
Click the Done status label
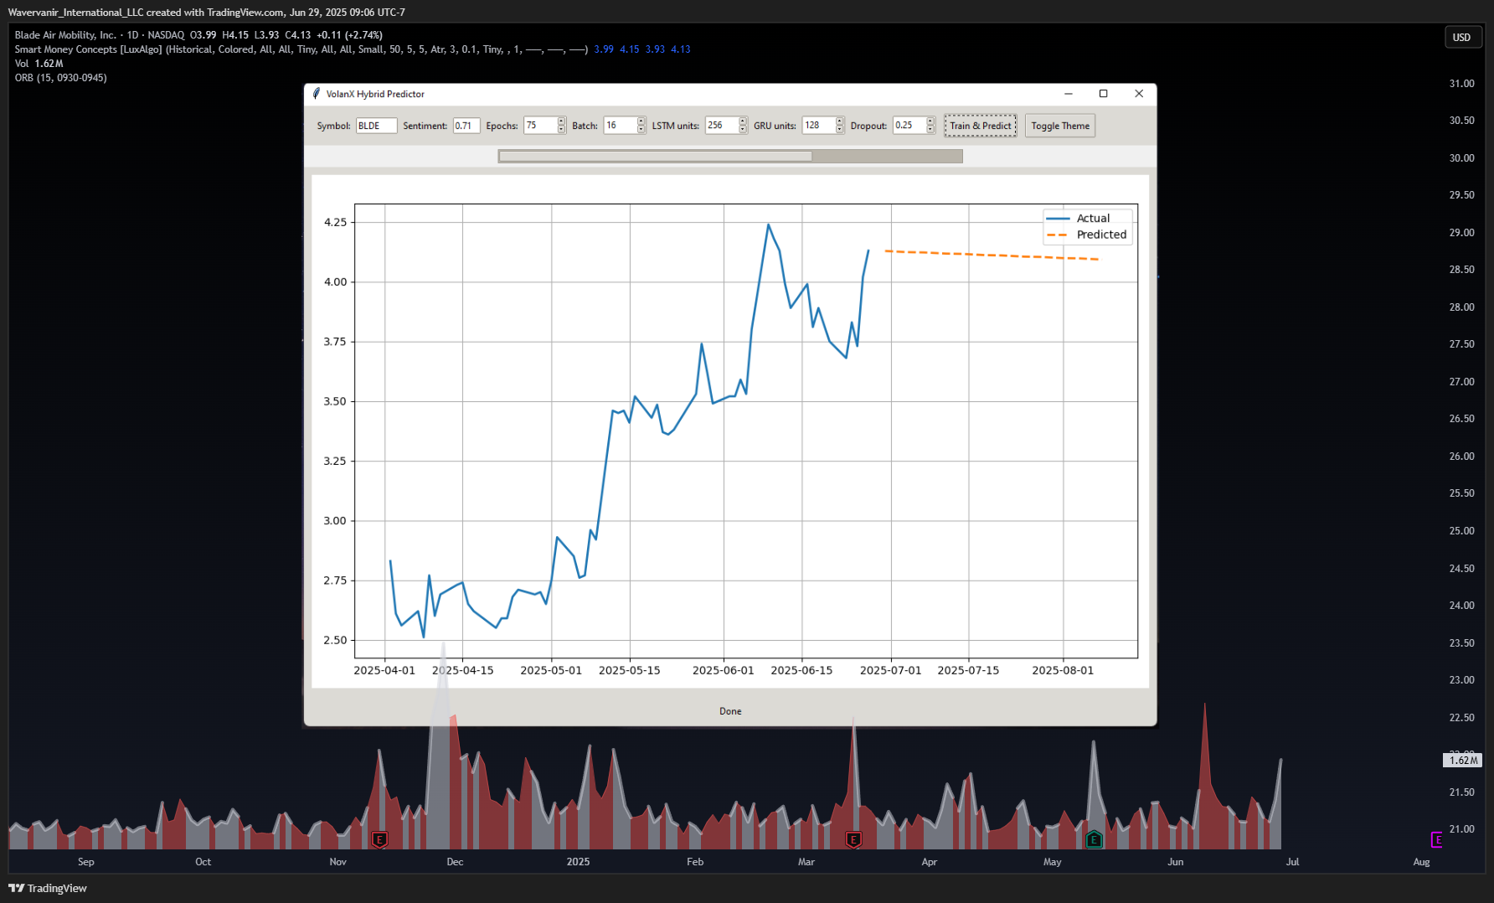pos(730,711)
